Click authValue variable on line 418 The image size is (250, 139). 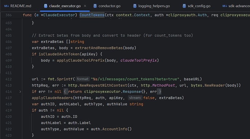pos(117,104)
